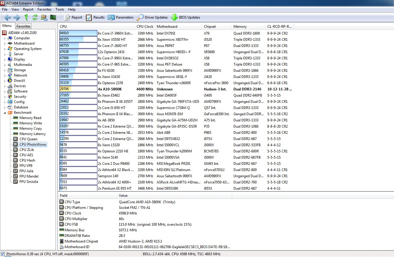Open the Tools menu
Viewport: 394px width, 257px height.
[60, 9]
